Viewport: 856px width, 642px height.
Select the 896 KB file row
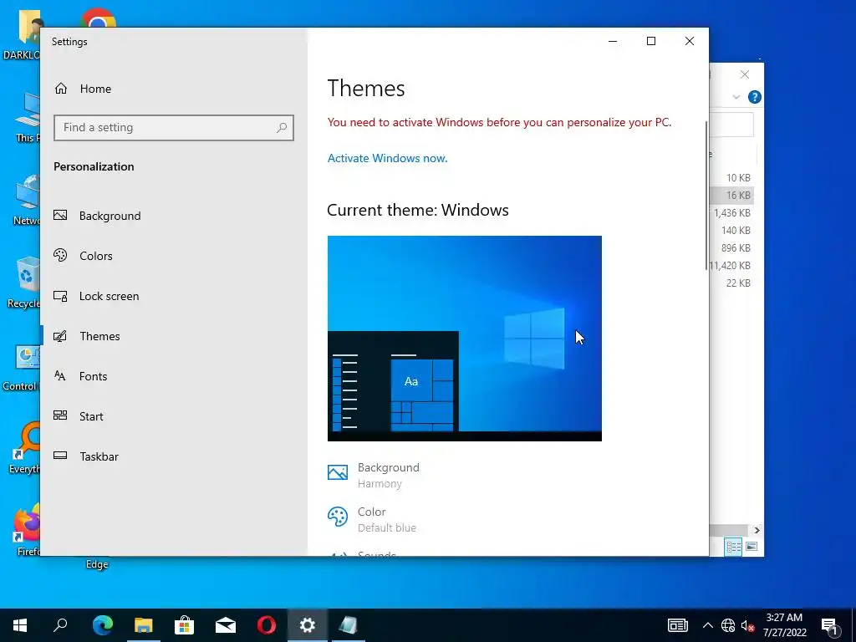click(x=731, y=247)
